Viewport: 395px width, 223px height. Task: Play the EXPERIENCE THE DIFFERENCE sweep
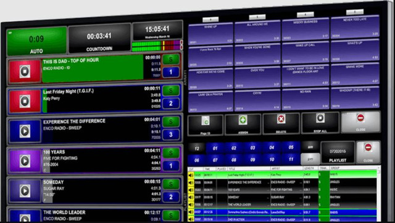[25, 131]
